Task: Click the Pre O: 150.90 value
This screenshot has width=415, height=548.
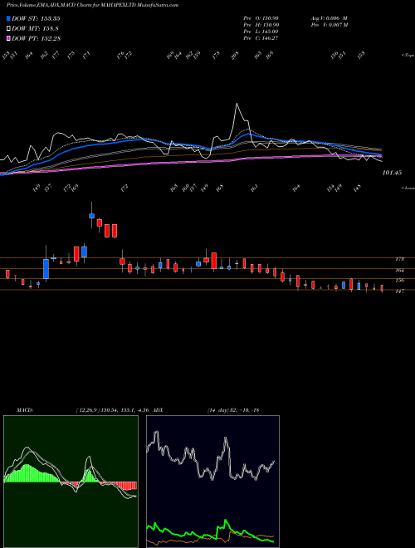Action: coord(261,18)
